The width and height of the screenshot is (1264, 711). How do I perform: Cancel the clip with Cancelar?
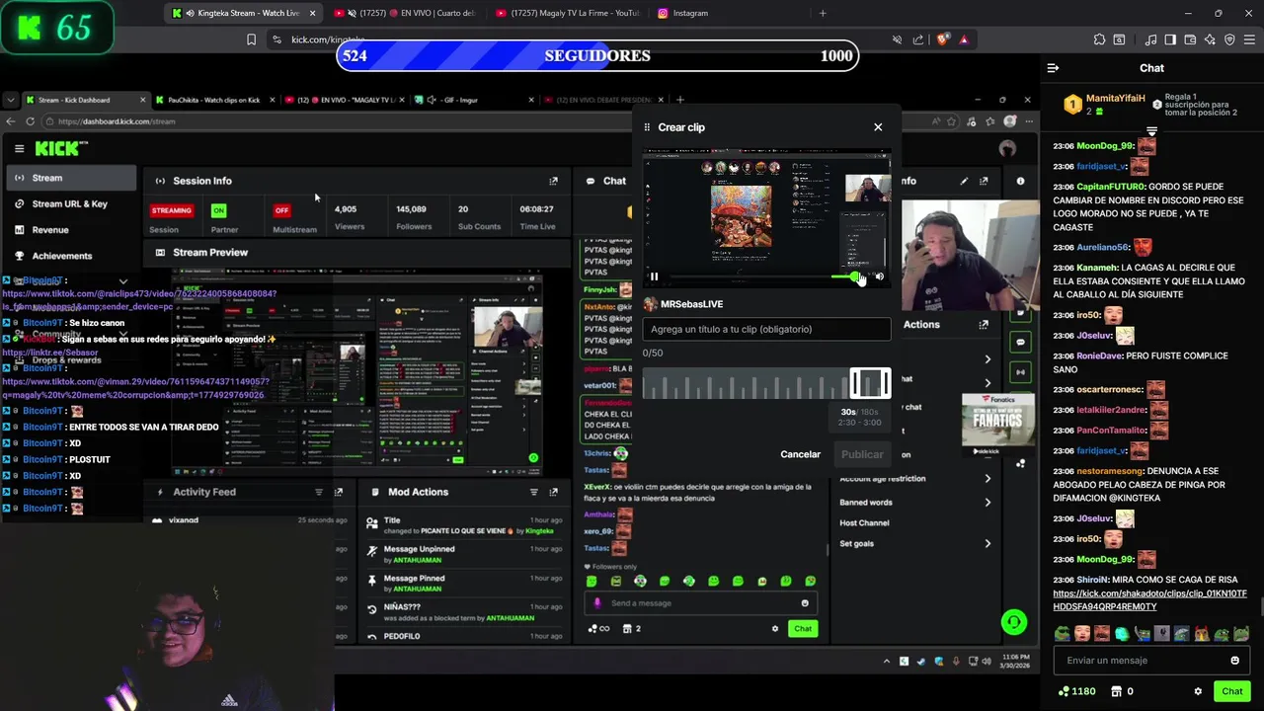tap(800, 454)
